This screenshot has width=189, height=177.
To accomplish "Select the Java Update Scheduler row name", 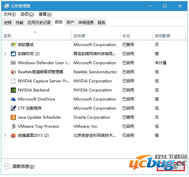I will [40, 117].
